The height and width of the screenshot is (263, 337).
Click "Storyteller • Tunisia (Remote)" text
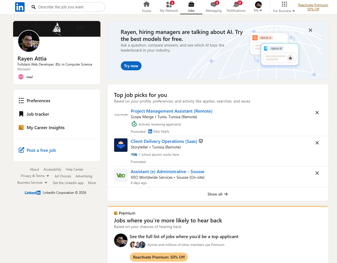[x=156, y=147]
